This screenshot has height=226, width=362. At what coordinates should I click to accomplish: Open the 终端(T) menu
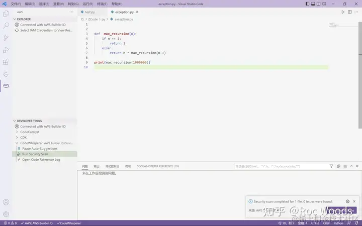(x=102, y=4)
